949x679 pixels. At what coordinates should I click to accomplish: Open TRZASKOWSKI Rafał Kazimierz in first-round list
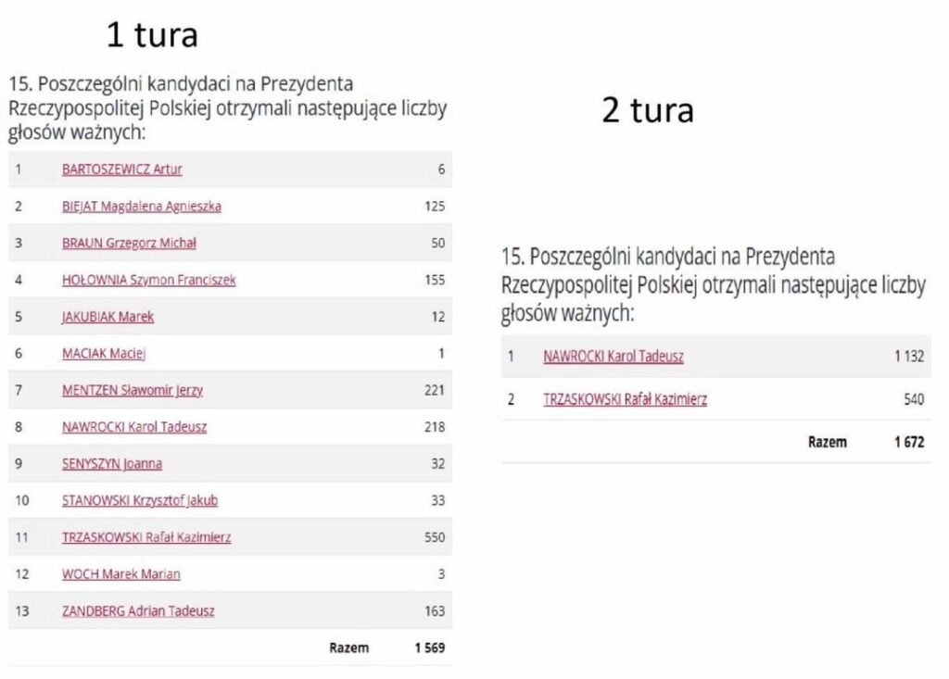[x=146, y=537]
